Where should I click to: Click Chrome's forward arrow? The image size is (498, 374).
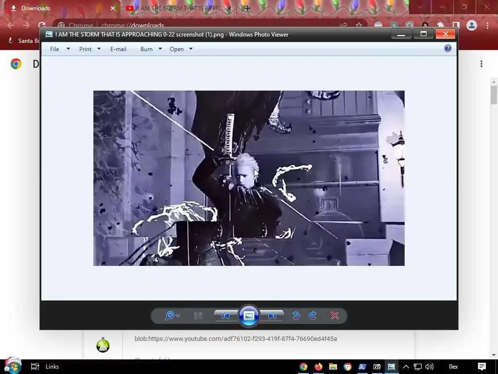(26, 25)
